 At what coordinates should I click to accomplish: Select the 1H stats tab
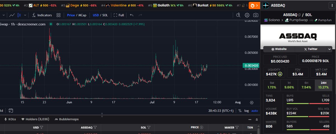(289, 85)
